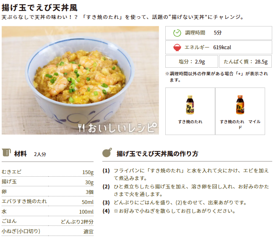Click the frying pan icon beside 作り方

pyautogui.click(x=107, y=153)
